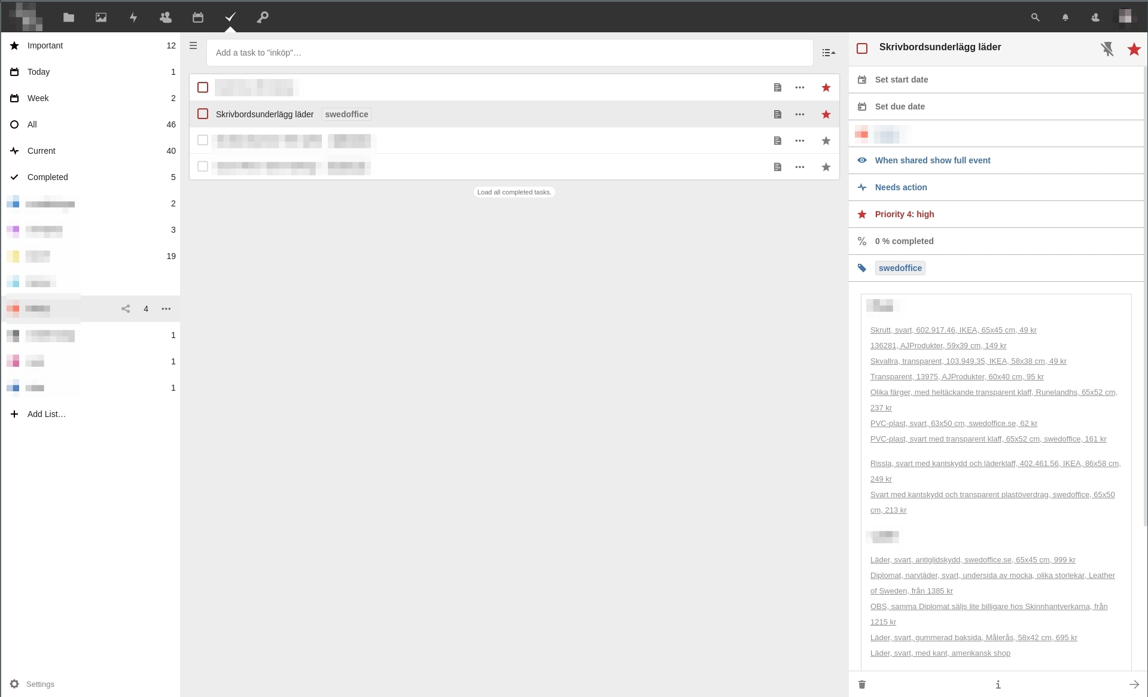Open the search magnifier icon
1148x697 pixels.
(x=1035, y=17)
